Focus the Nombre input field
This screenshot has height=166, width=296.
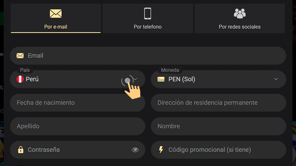(x=218, y=126)
